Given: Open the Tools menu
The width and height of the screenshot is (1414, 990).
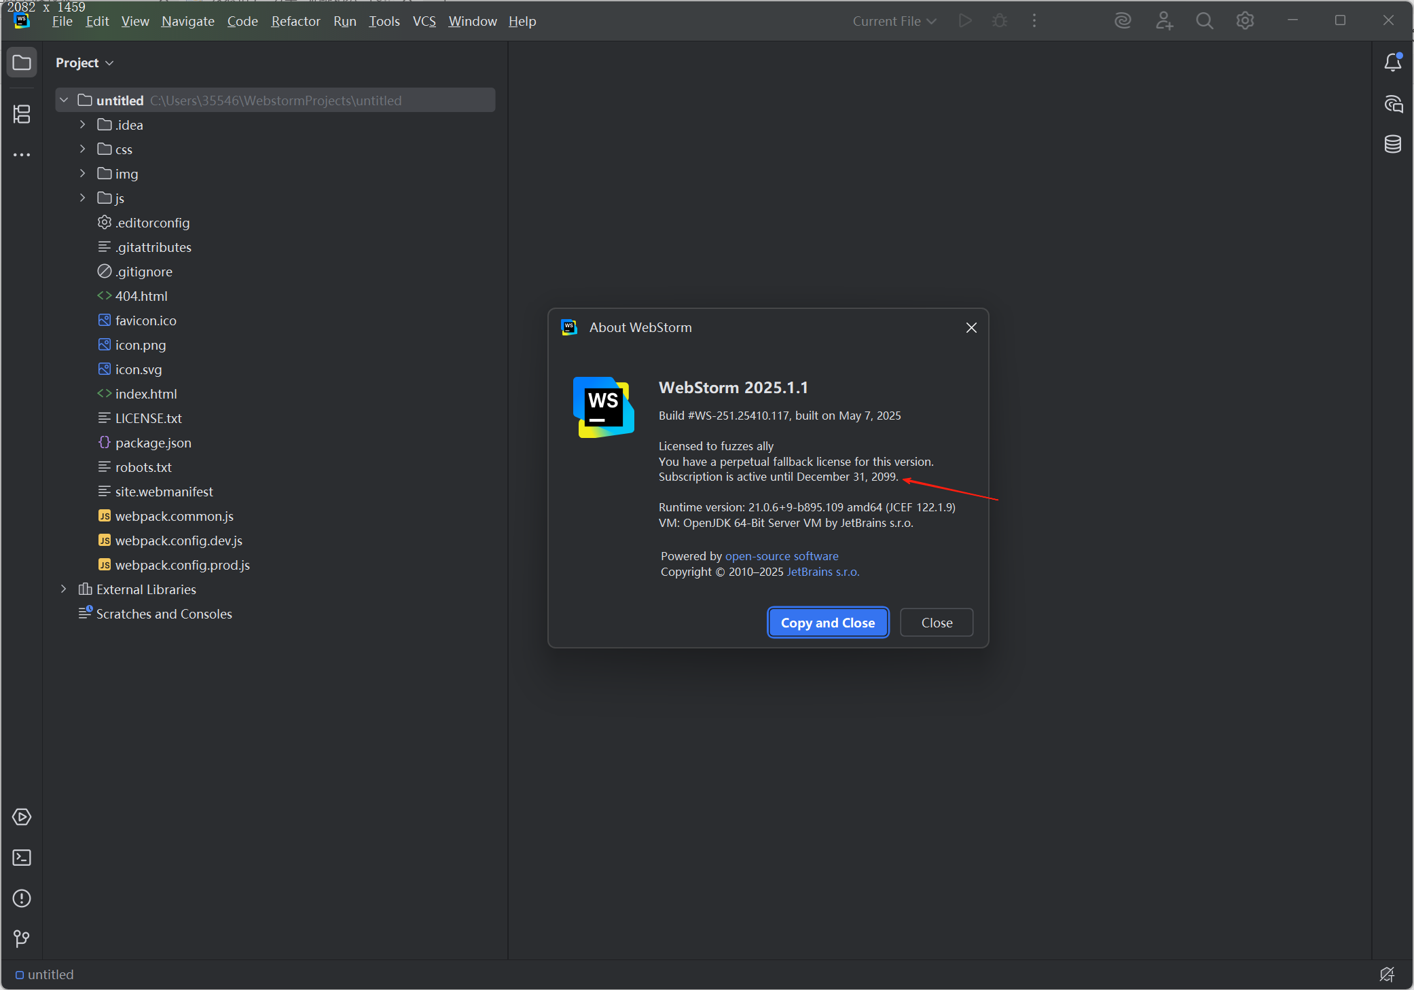Looking at the screenshot, I should click(384, 21).
